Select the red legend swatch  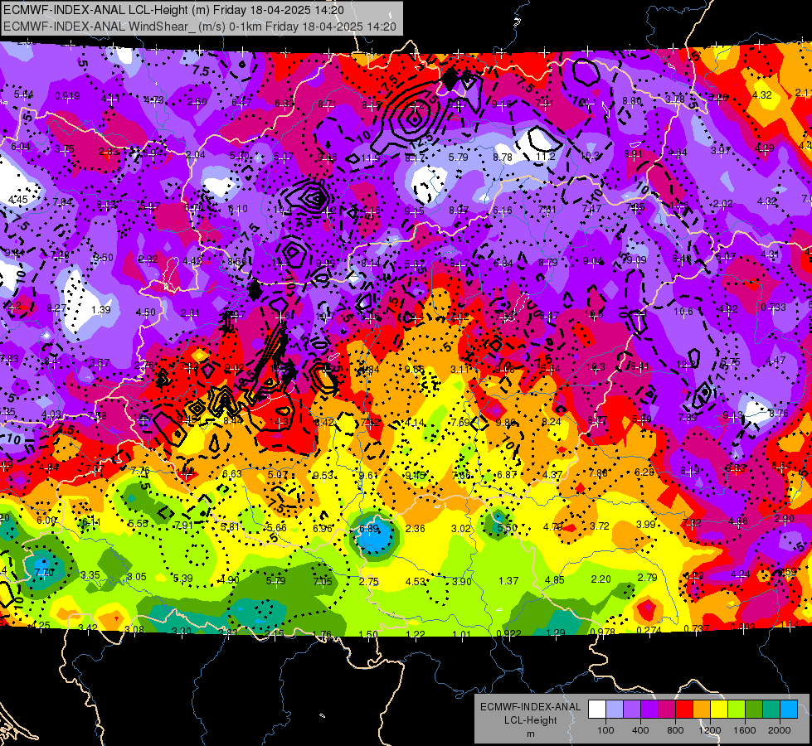684,710
